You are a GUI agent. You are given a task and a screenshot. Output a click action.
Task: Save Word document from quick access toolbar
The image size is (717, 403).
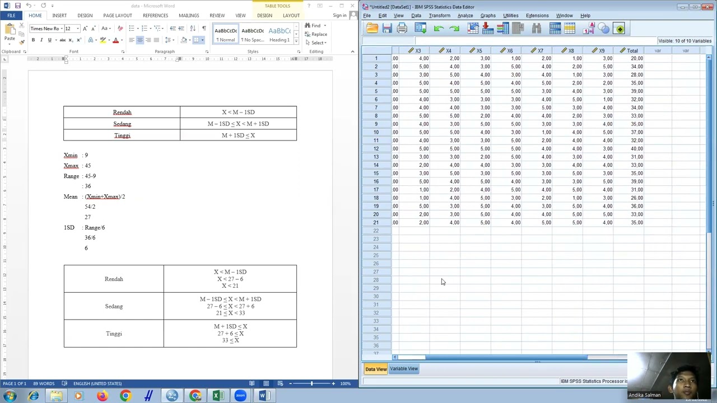coord(18,6)
